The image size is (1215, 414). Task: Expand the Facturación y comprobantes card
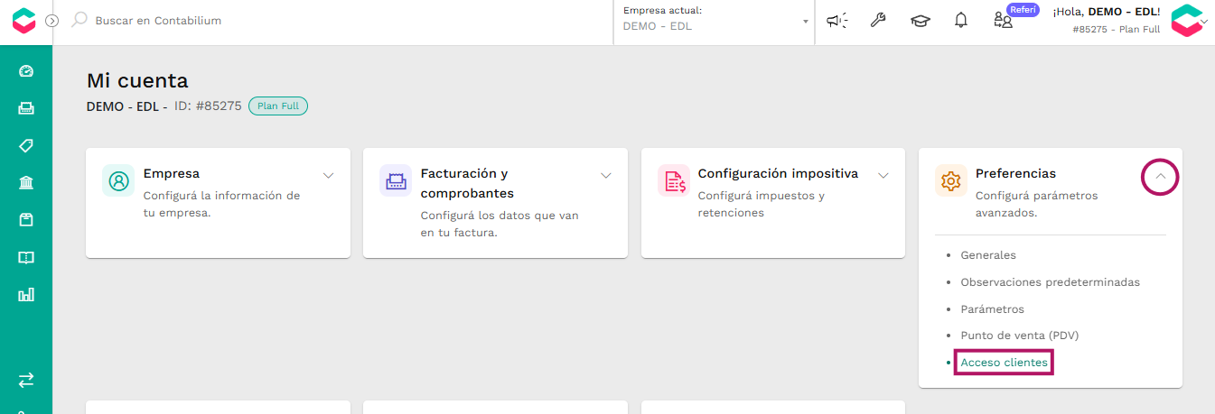click(x=606, y=175)
